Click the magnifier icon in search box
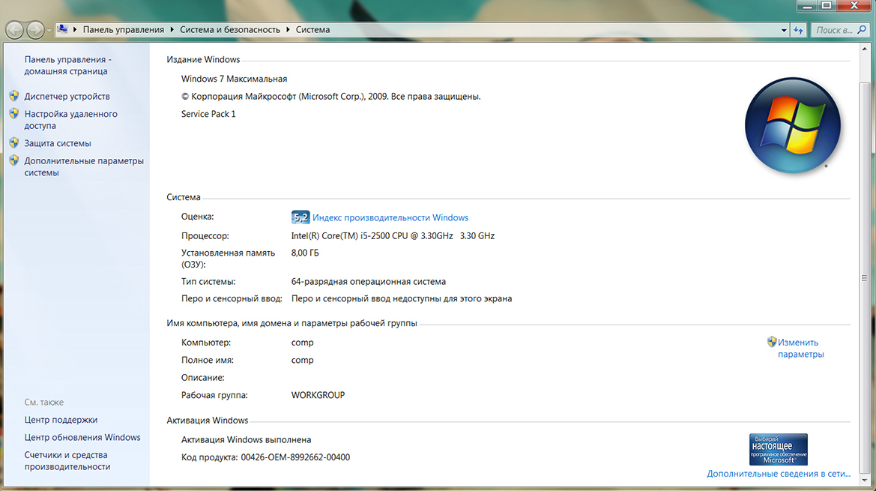Viewport: 876px width, 491px height. point(860,30)
